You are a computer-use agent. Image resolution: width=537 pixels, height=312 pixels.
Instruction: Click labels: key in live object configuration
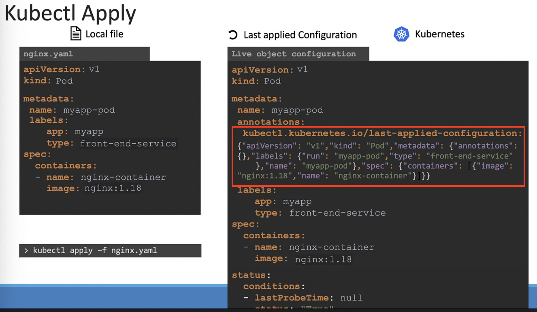(x=257, y=190)
